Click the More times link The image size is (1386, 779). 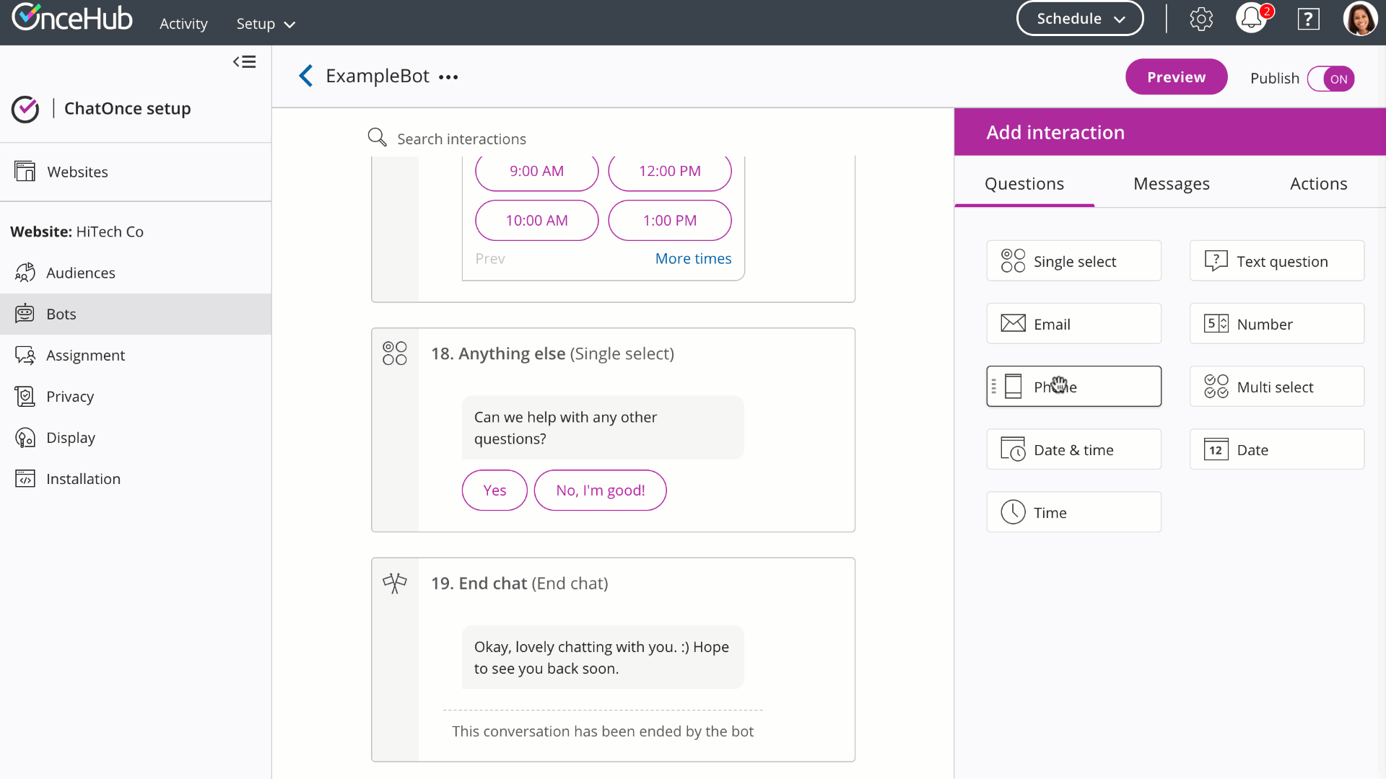[x=693, y=258]
